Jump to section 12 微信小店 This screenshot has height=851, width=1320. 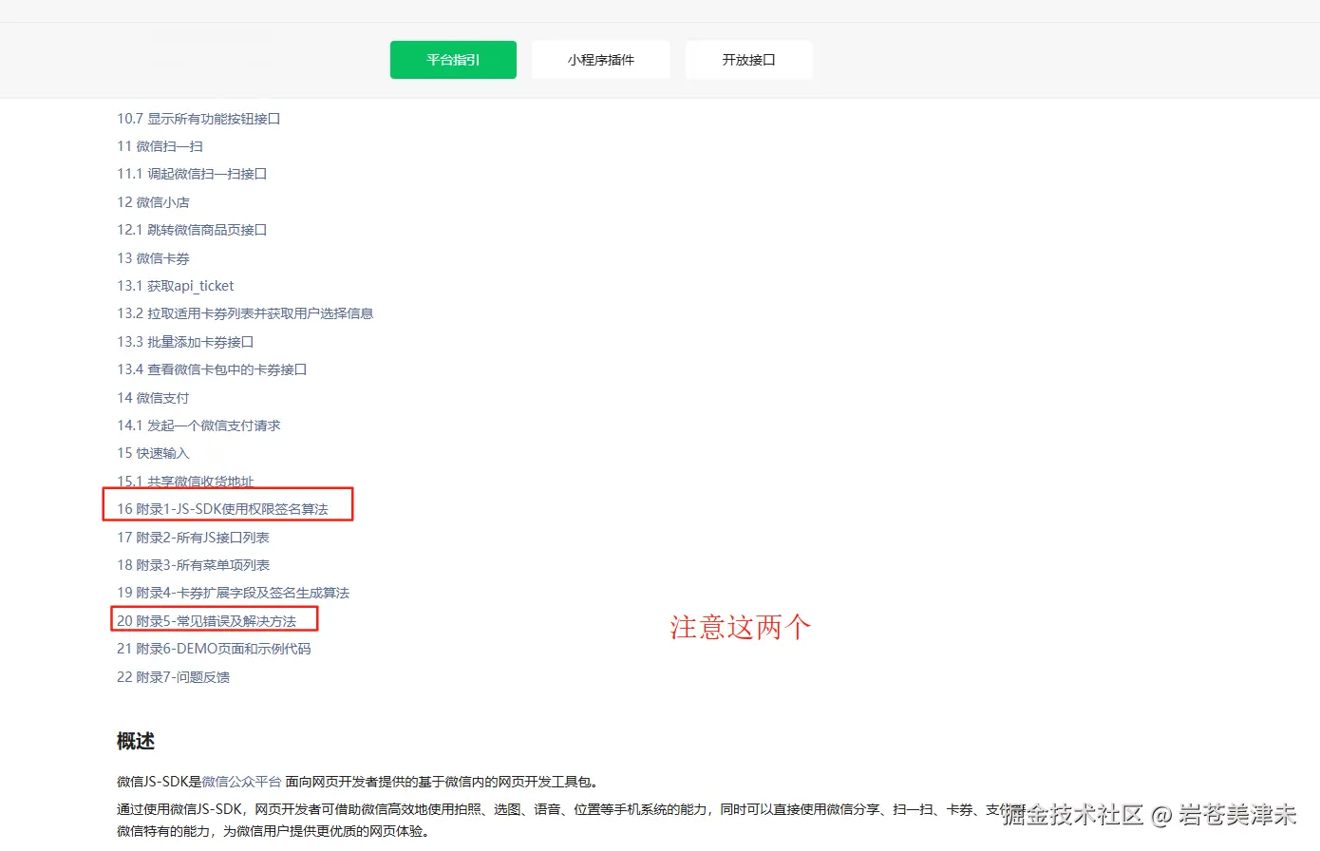tap(153, 202)
